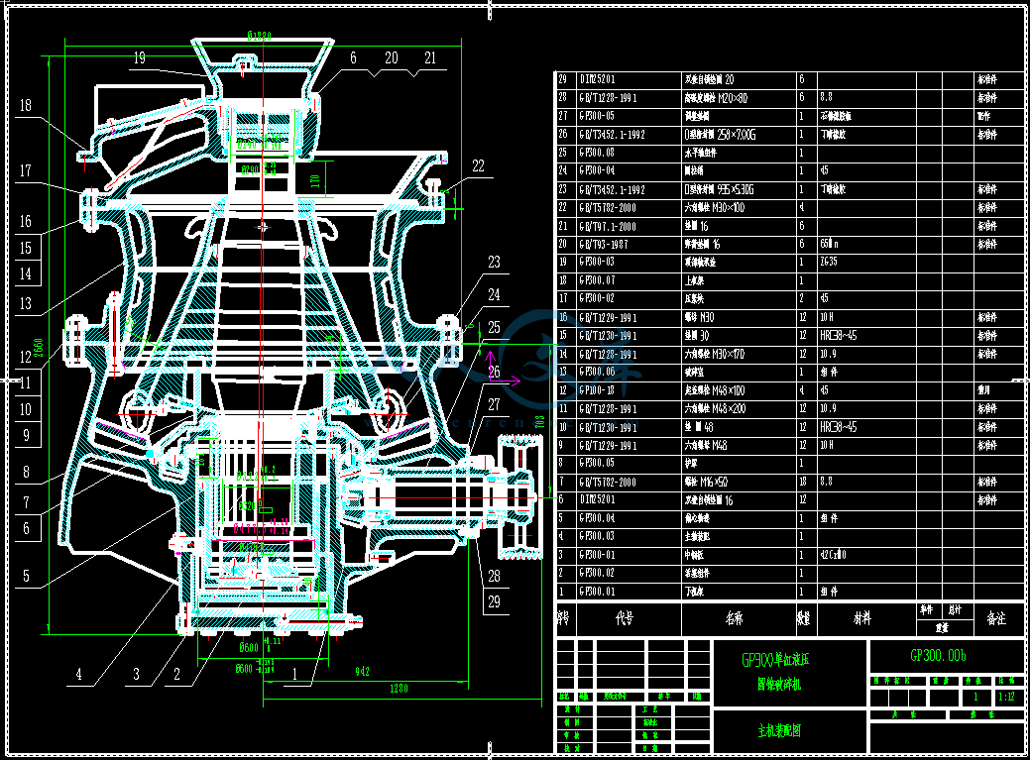Click the 代号 column header
Image resolution: width=1030 pixels, height=760 pixels.
tap(624, 618)
